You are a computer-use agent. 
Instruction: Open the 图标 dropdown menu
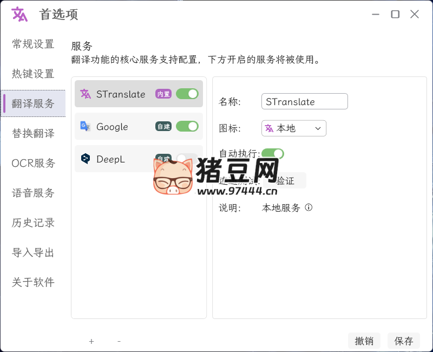tap(319, 128)
